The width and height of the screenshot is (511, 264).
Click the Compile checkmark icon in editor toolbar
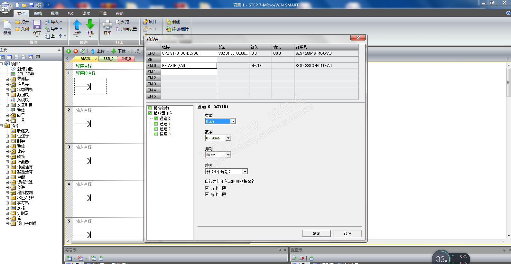click(83, 51)
